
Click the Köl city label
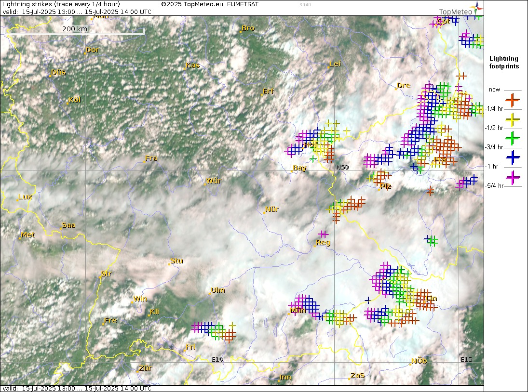tap(74, 100)
